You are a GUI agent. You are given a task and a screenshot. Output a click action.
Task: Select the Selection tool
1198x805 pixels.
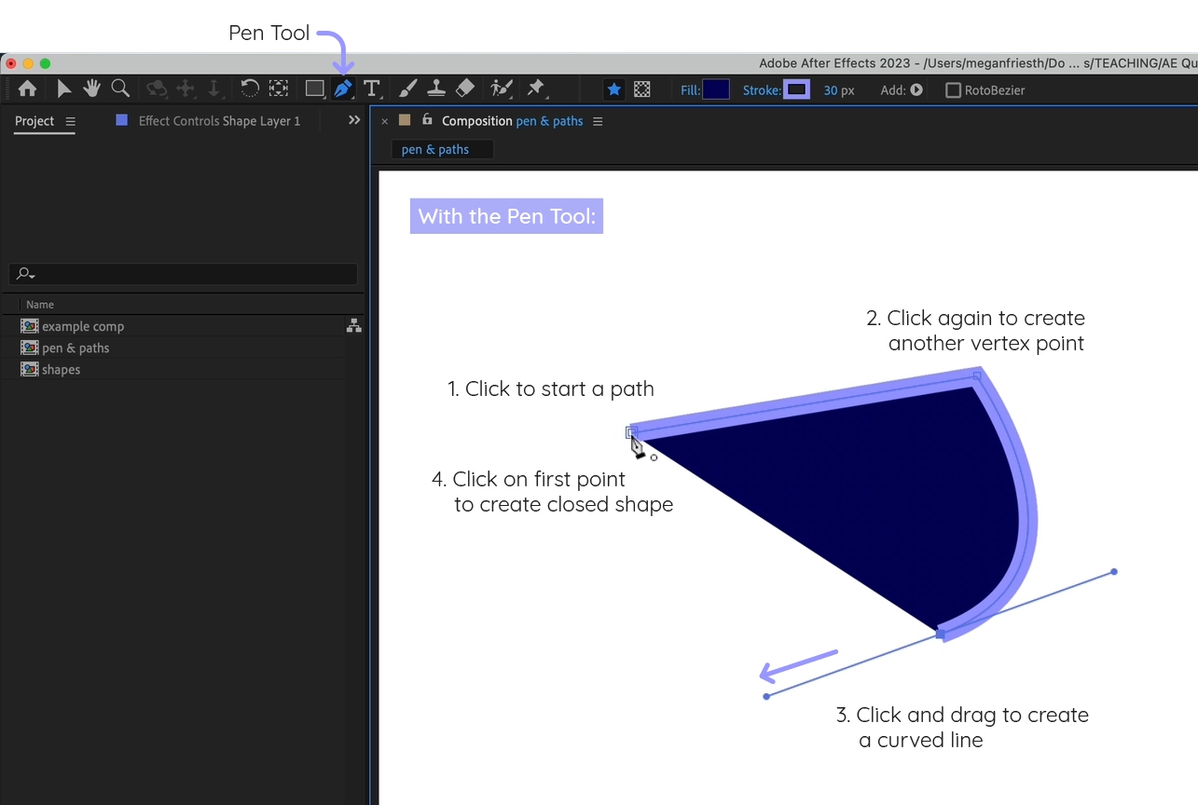63,89
